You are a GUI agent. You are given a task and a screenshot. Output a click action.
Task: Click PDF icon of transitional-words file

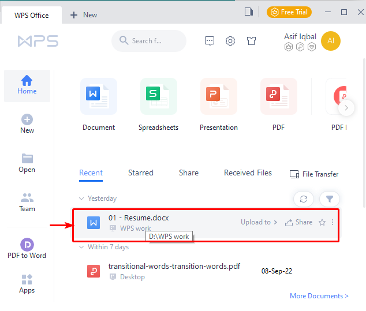tap(94, 271)
